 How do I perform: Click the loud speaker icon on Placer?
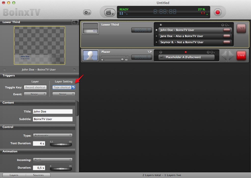pyautogui.click(x=126, y=60)
